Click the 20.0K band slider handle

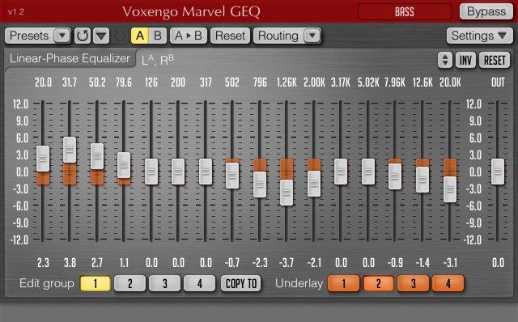pyautogui.click(x=450, y=189)
